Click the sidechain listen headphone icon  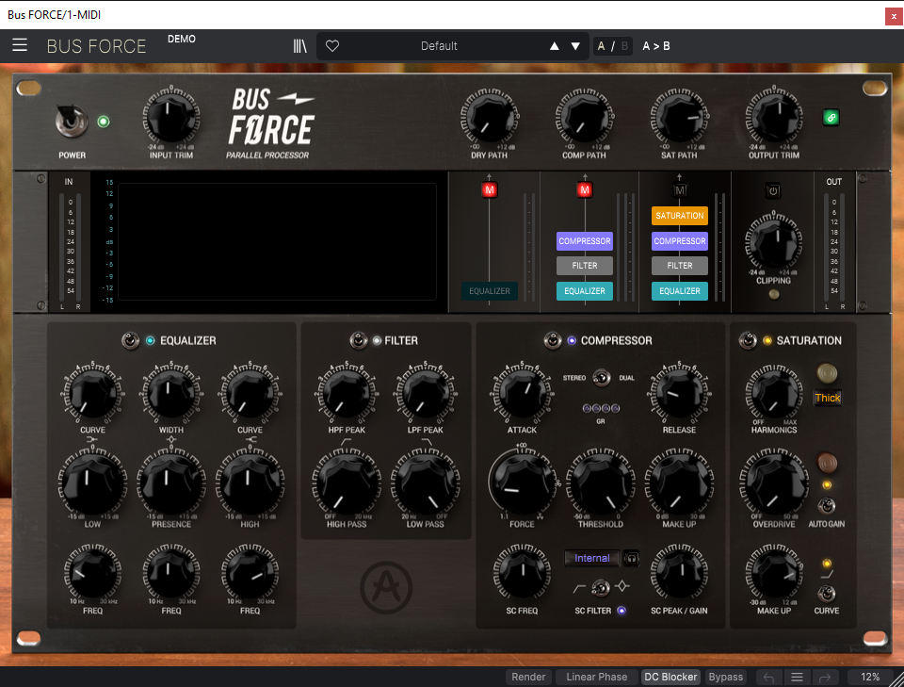(x=631, y=558)
